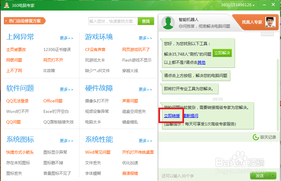Open the 缺少**.dll文件 solution

coord(97,71)
